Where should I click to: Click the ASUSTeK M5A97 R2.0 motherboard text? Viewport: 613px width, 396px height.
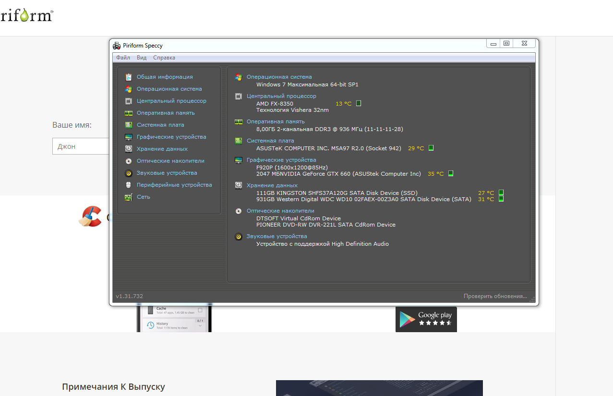pos(329,148)
